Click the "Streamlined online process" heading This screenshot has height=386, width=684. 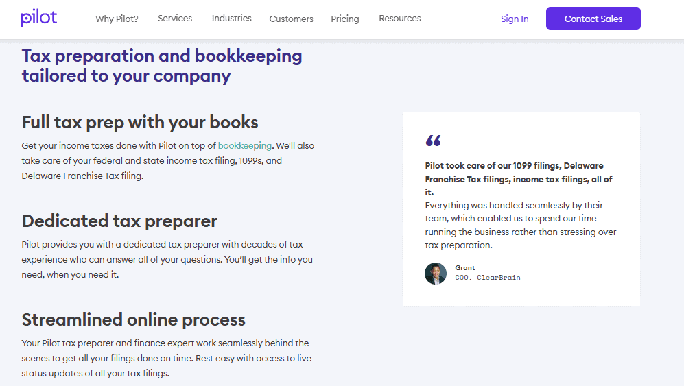(x=133, y=319)
